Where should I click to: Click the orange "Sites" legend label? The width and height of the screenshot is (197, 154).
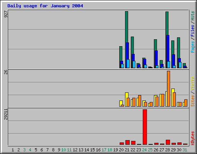[x=192, y=101]
